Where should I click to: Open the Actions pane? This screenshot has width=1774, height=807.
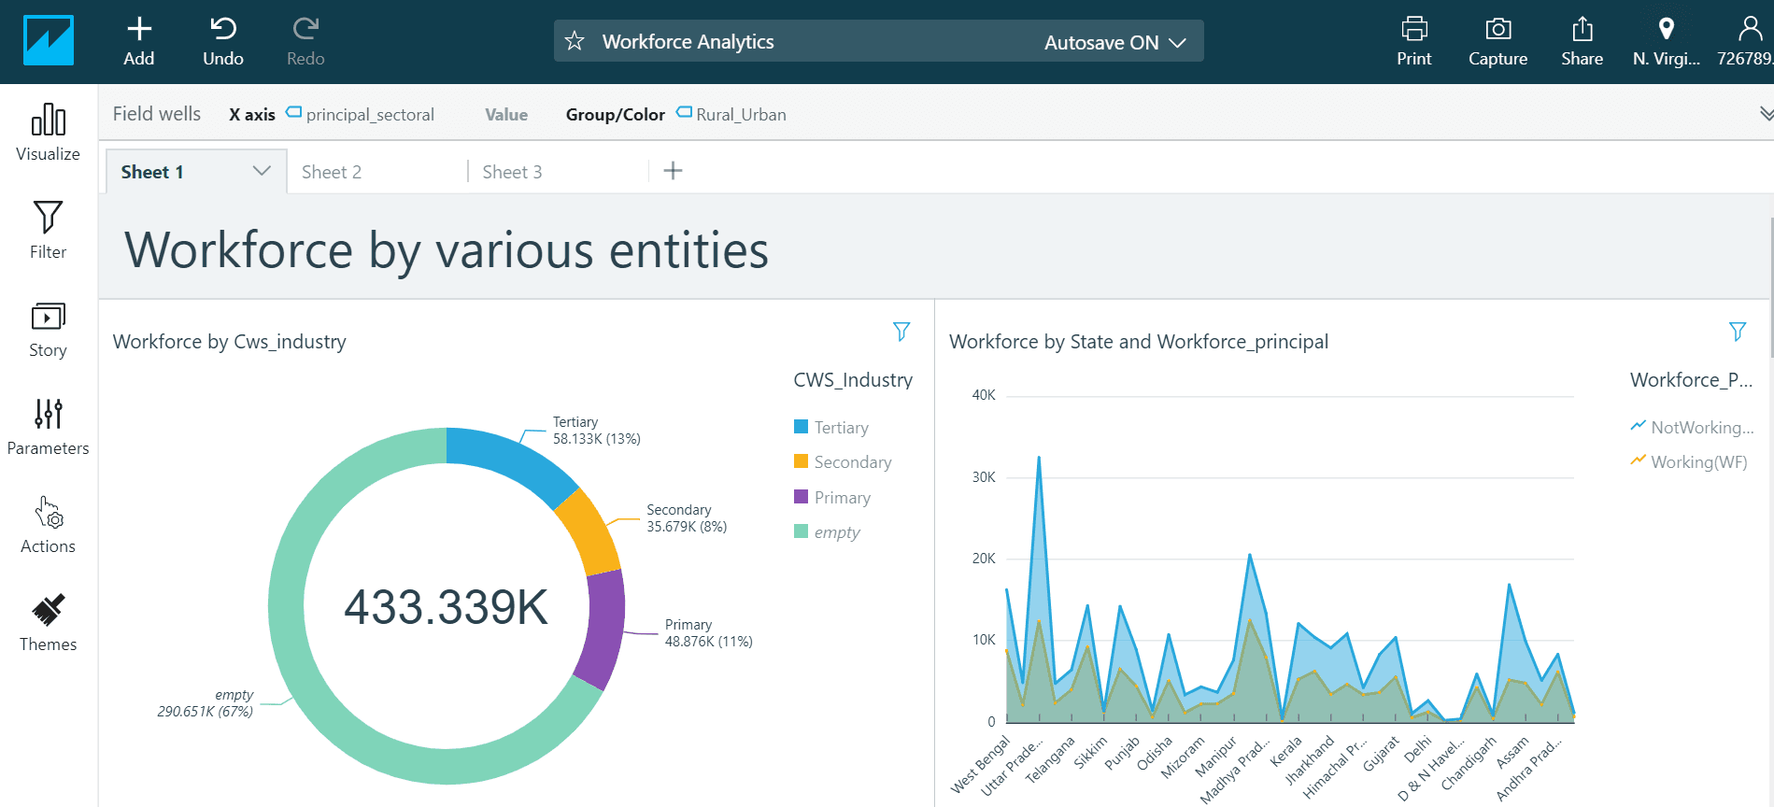49,526
